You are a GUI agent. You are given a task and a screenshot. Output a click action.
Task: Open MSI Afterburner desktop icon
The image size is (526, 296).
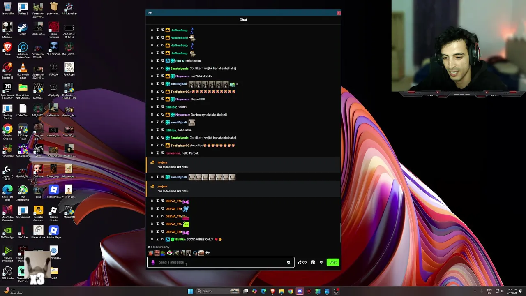coord(23,193)
